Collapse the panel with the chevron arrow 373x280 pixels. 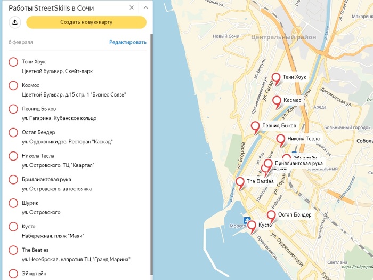click(x=145, y=7)
